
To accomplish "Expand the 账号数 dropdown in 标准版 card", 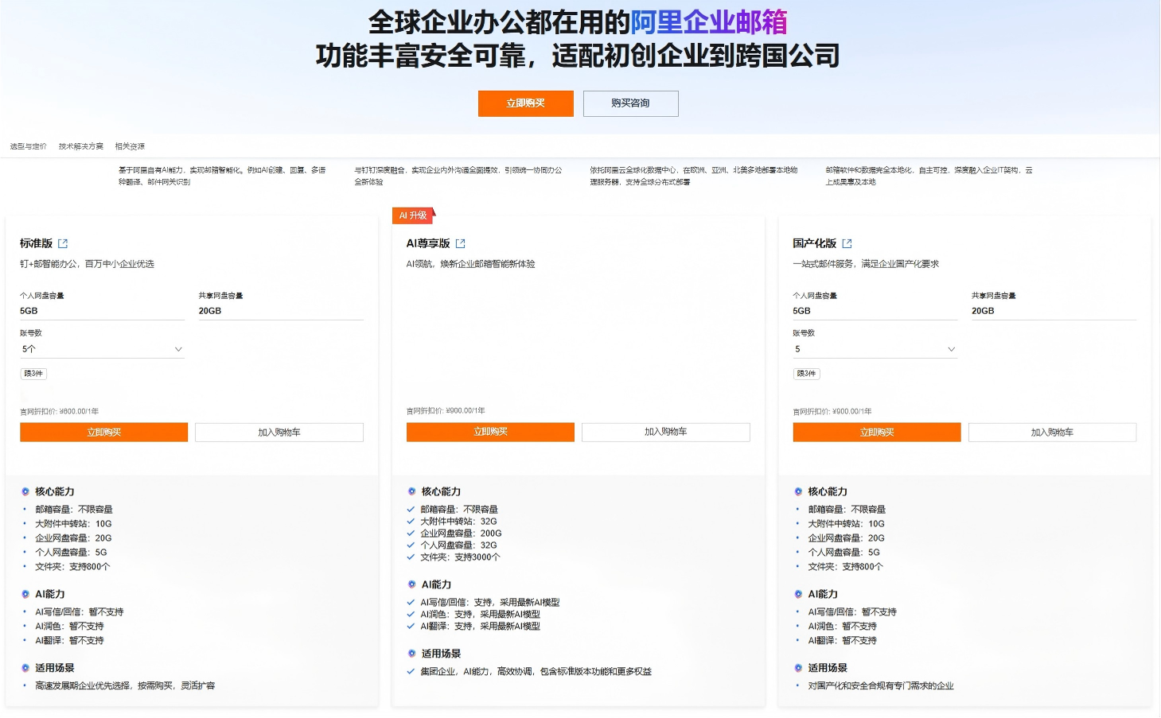I will tap(102, 348).
